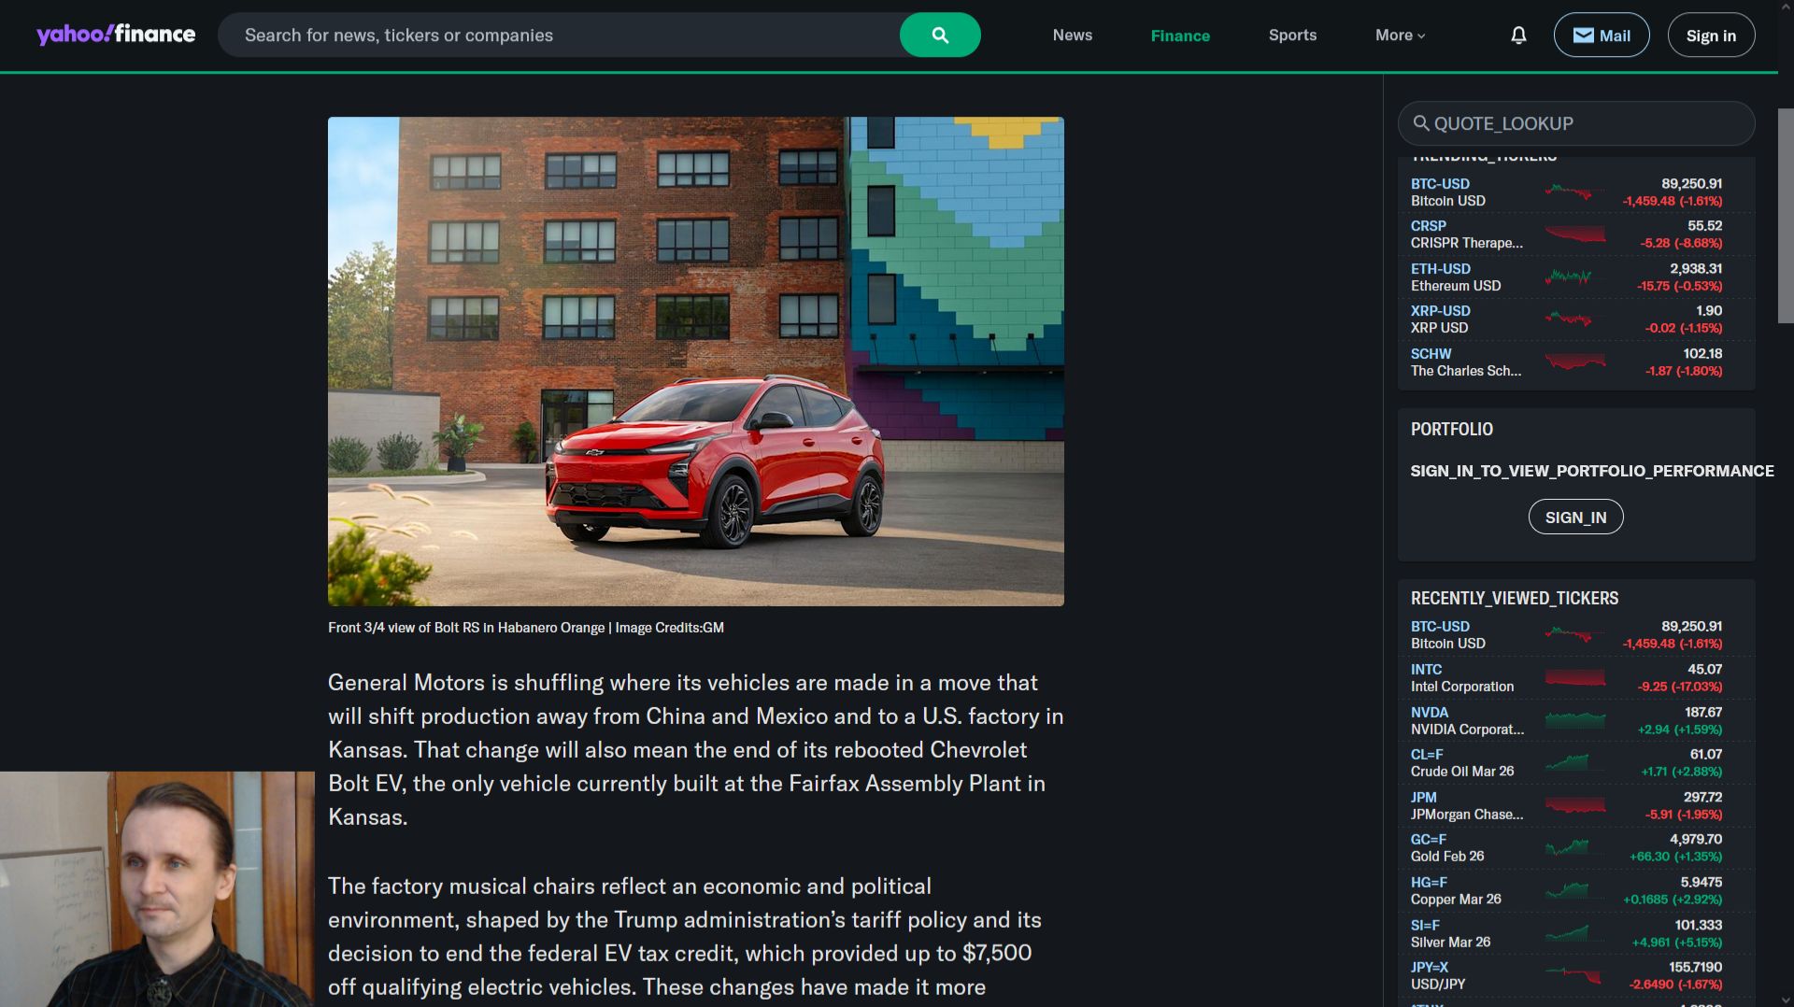Click the Gold Feb 26 label

pyautogui.click(x=1447, y=857)
